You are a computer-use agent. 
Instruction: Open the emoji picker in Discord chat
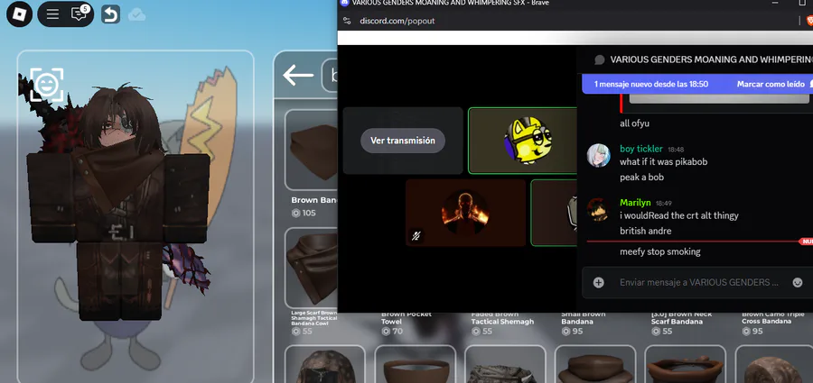click(x=798, y=283)
